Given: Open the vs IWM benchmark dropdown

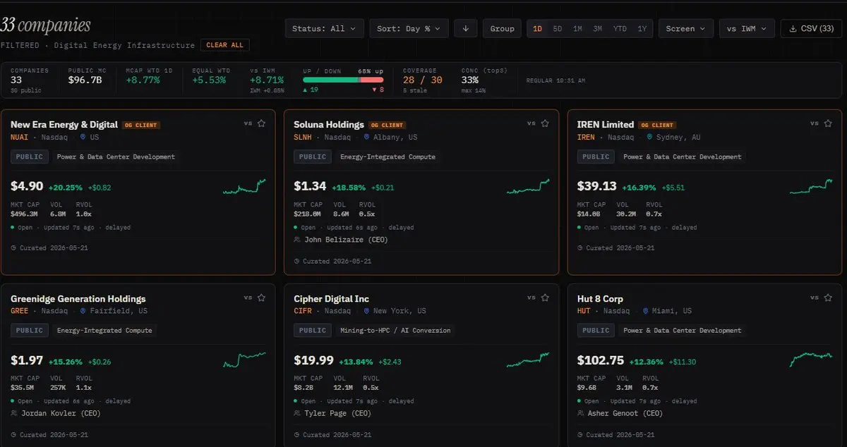Looking at the screenshot, I should click(747, 28).
